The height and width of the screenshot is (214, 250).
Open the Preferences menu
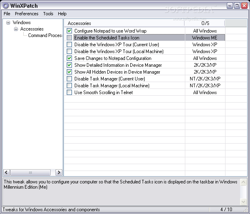tap(27, 14)
